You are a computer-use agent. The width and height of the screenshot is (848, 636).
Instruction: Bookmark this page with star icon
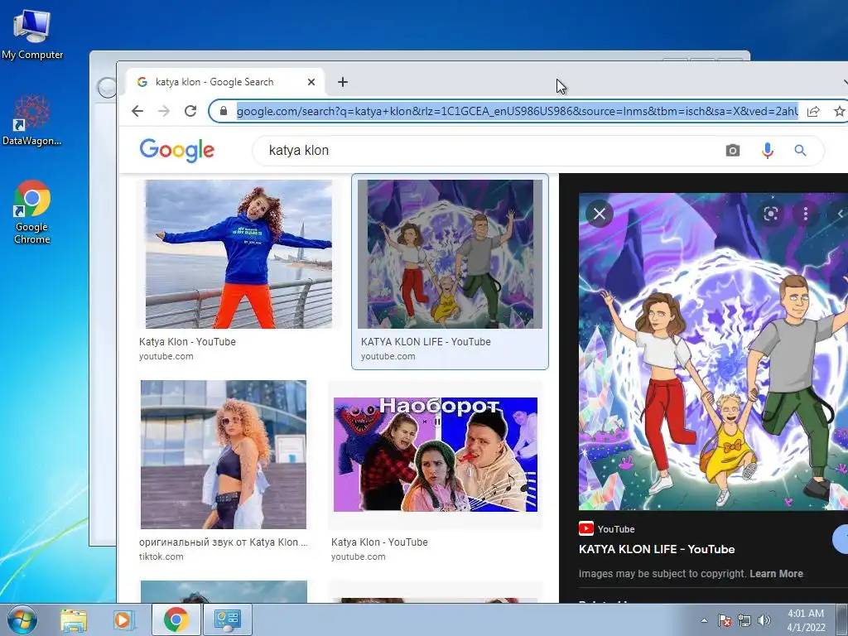point(840,112)
